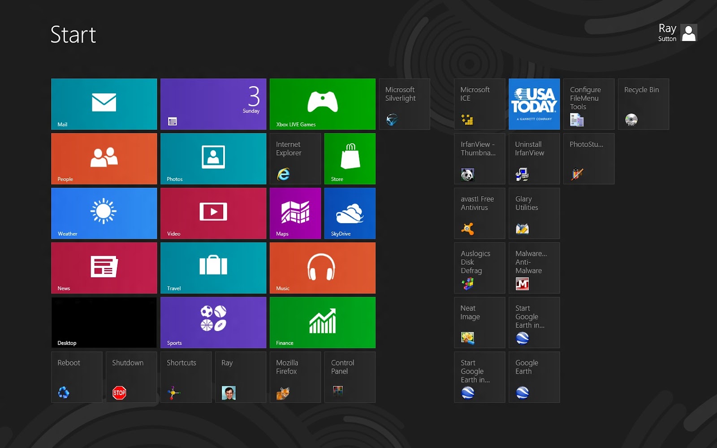
Task: Open the Weather tile
Action: (x=104, y=214)
